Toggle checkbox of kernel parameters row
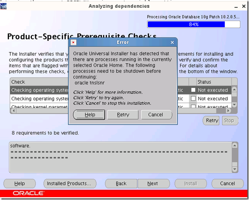Viewport: 249px width, 200px height. pyautogui.click(x=193, y=106)
